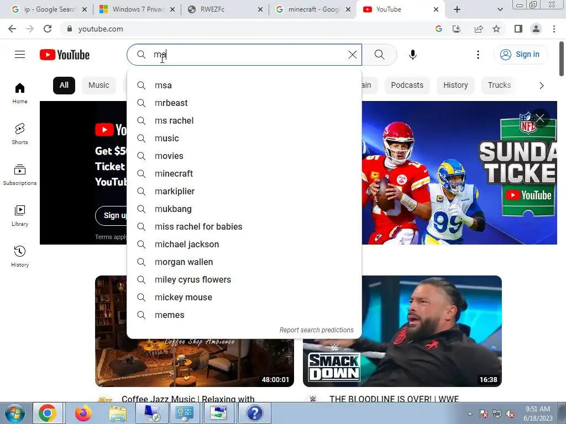Pick the 'music' search suggestion
Image resolution: width=566 pixels, height=424 pixels.
coord(244,139)
